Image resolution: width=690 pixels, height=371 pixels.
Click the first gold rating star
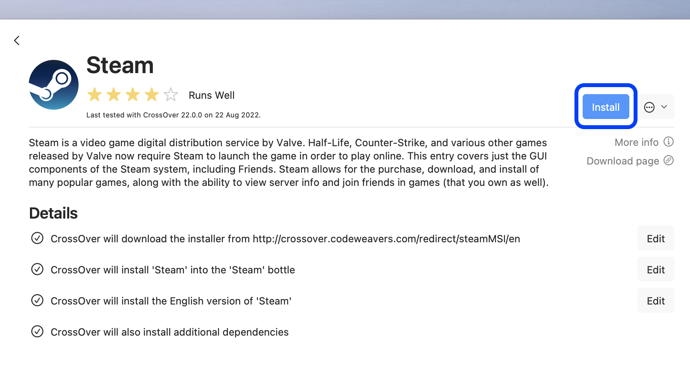(95, 94)
